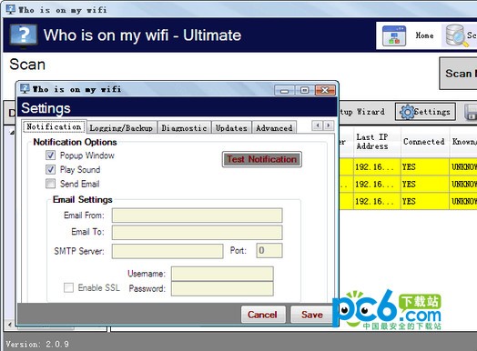
Task: Open the Updates tab
Action: pyautogui.click(x=231, y=128)
